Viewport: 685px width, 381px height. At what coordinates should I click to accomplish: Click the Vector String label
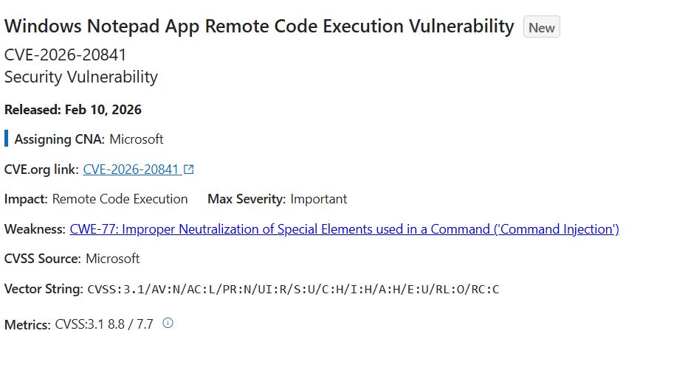tap(44, 289)
